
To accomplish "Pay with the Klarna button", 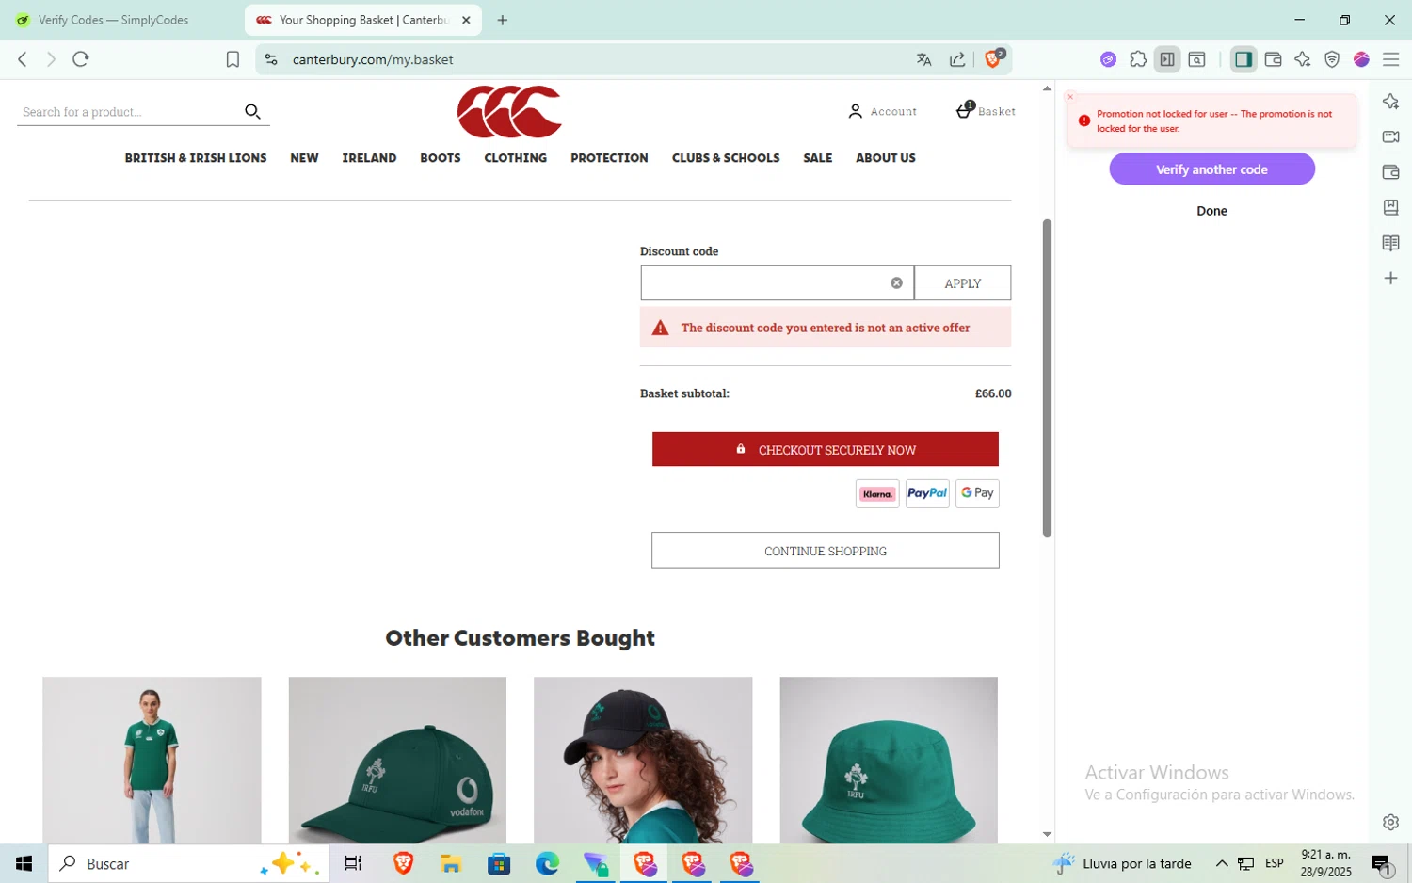I will pos(877,493).
